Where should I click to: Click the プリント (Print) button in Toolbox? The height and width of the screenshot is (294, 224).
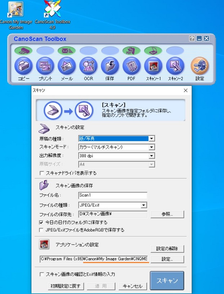point(45,66)
